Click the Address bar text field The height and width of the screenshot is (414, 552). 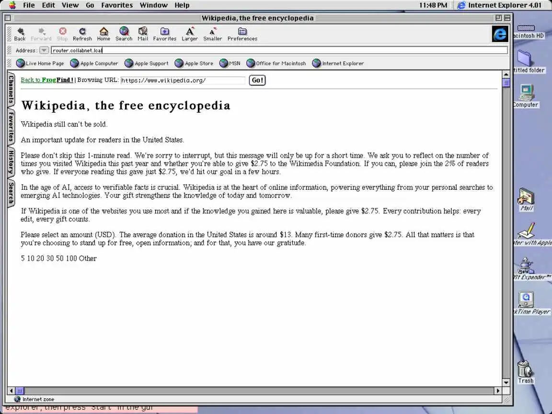279,50
